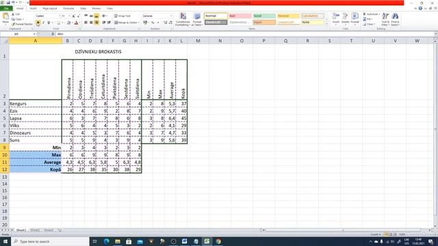Switch to the Insert ribbon tab
Screen dimensions: 438x246
[x=33, y=8]
